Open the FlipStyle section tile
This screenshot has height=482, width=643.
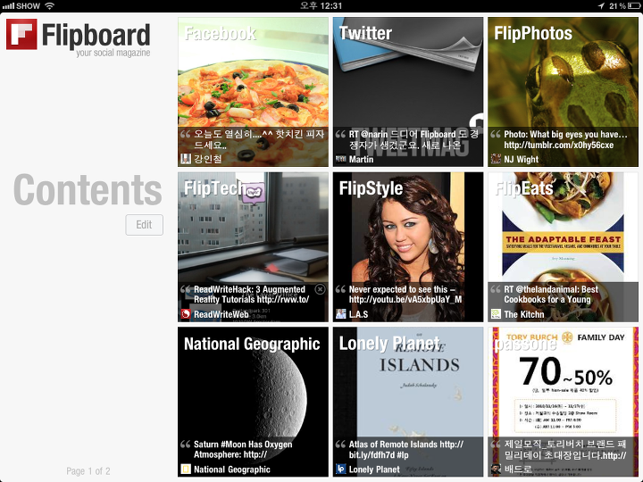tap(408, 246)
